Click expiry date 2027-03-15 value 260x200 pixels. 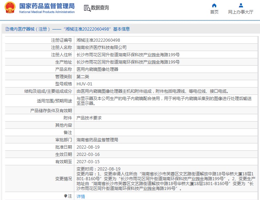coord(88,162)
